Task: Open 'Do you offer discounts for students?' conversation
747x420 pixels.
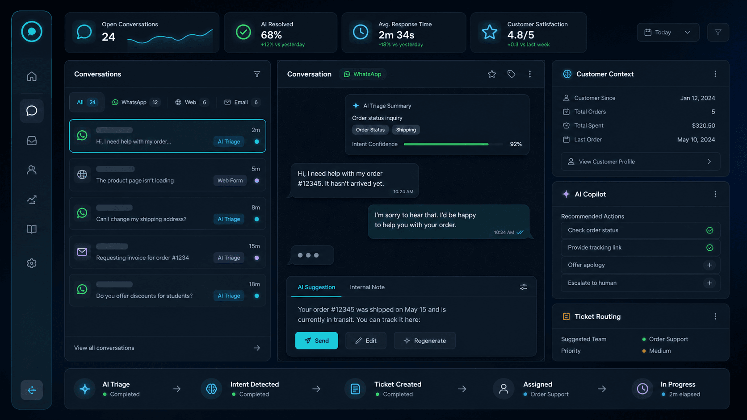Action: (x=168, y=290)
